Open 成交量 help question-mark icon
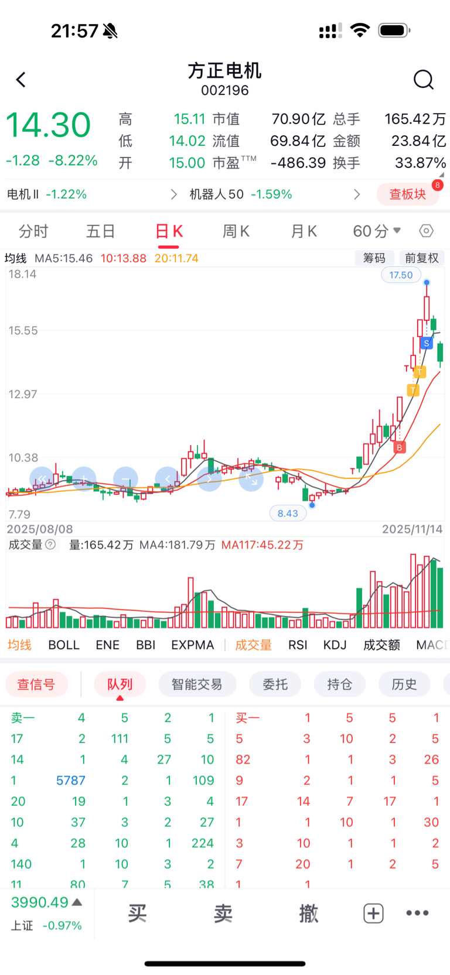The image size is (450, 975). pos(50,545)
